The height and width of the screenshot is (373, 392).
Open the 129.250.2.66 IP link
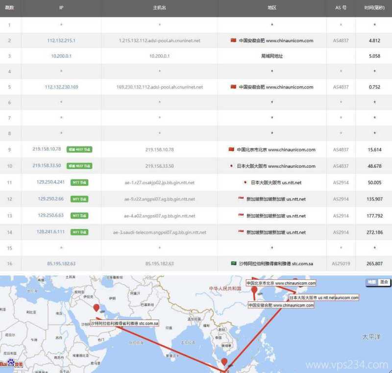point(50,199)
